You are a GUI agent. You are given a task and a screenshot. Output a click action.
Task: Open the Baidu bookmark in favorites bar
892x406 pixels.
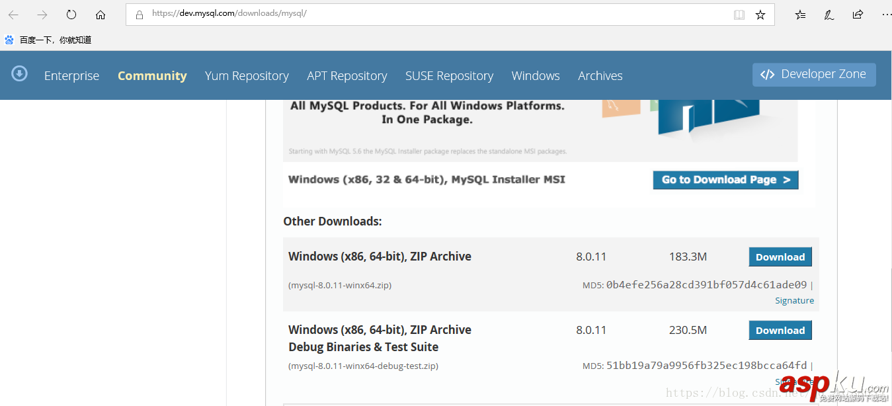click(48, 40)
